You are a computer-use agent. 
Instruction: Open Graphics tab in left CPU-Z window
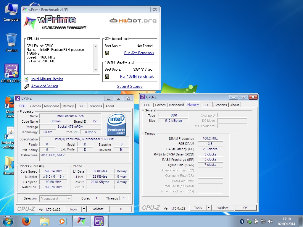point(96,106)
